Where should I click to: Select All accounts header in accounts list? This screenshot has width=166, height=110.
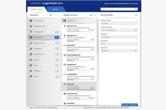[79, 21]
